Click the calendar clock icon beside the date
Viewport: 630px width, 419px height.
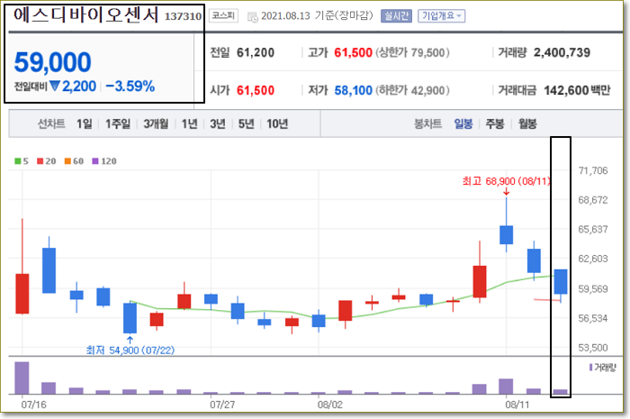coord(252,17)
